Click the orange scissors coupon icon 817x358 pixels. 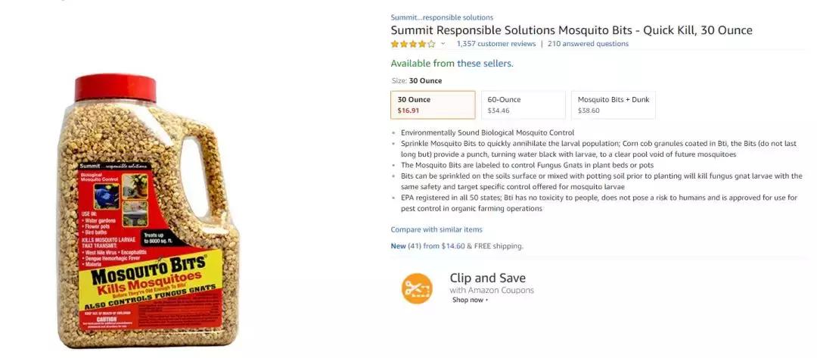coord(417,288)
